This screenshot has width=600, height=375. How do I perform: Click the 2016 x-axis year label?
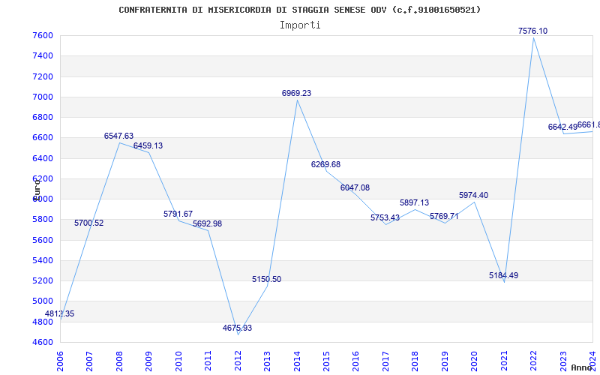355,361
